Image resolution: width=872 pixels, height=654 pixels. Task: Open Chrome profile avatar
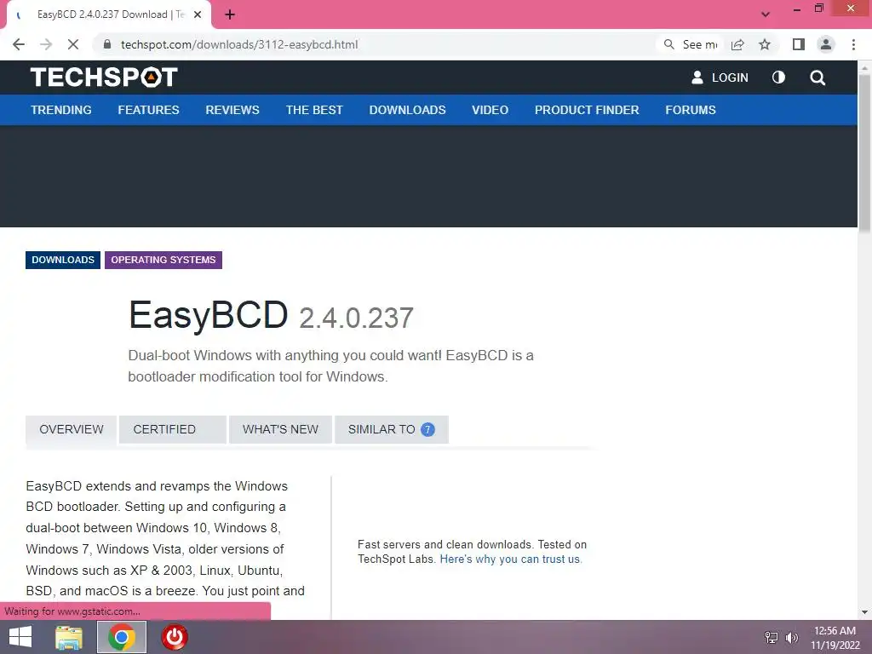tap(826, 44)
